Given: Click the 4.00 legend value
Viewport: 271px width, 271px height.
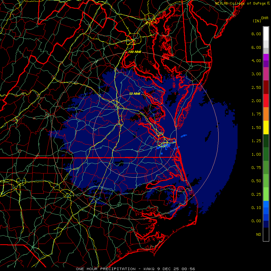Looking at the screenshot, I should click(256, 61).
